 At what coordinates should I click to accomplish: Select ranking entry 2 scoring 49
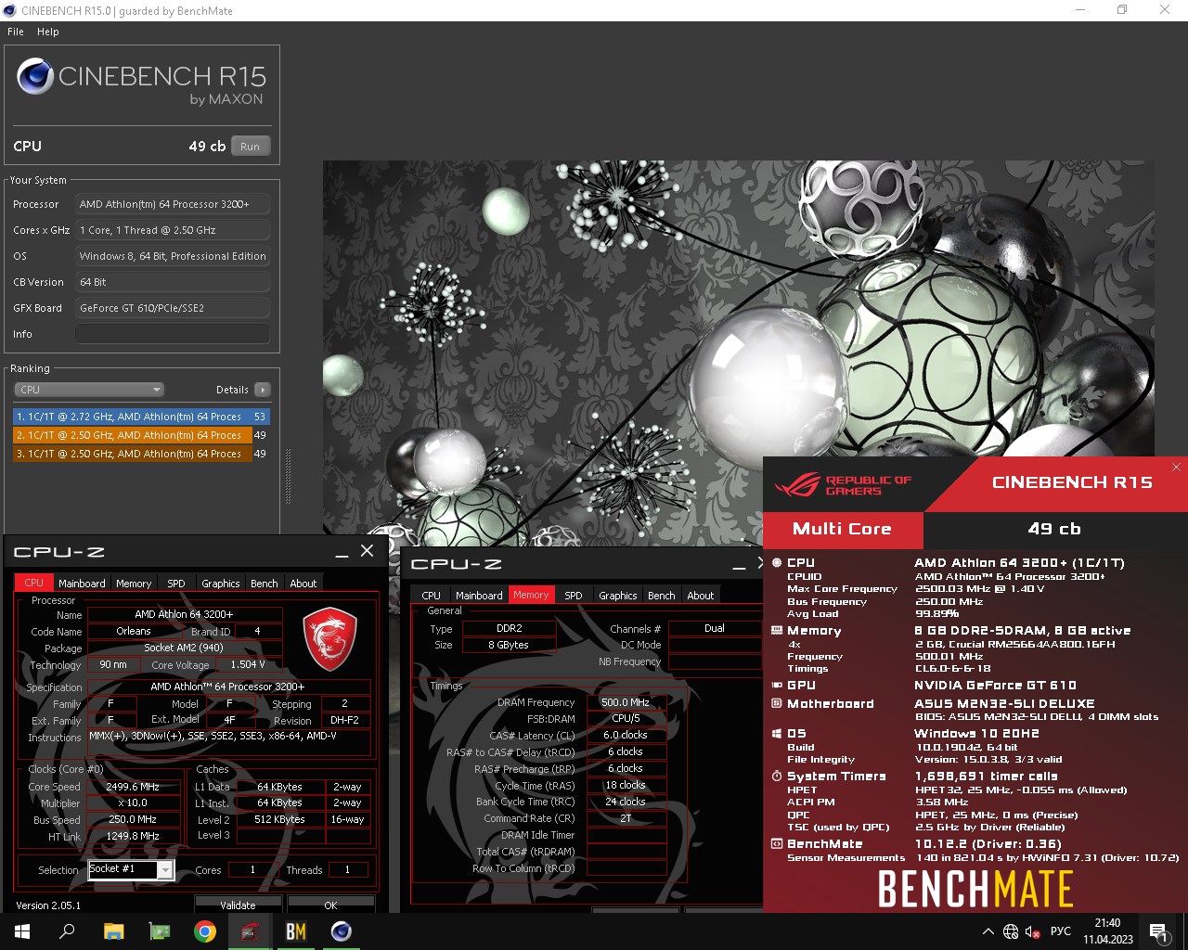tap(141, 435)
